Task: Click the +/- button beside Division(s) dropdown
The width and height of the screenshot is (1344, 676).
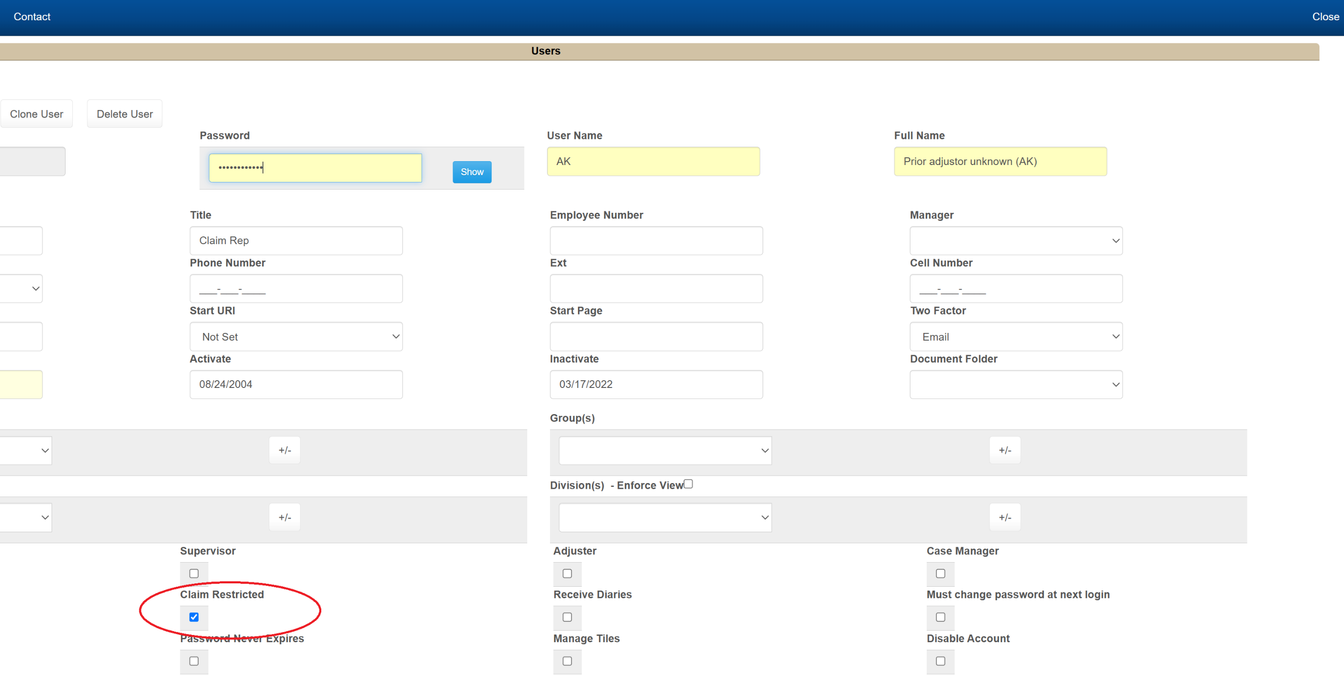Action: (1004, 517)
